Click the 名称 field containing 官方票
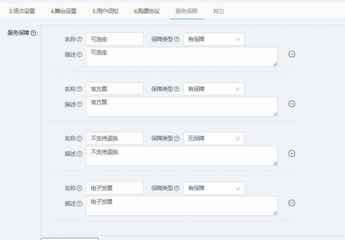The height and width of the screenshot is (240, 345). [115, 89]
